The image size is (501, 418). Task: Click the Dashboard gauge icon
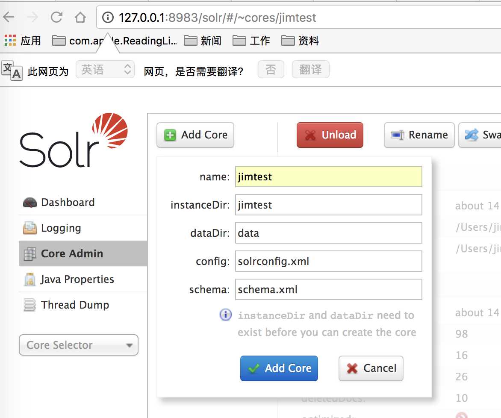(30, 203)
